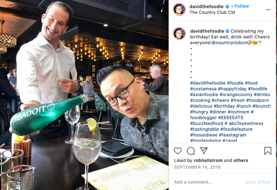The image size is (277, 190).
Task: Open the three-dot more options menu
Action: pos(268,10)
